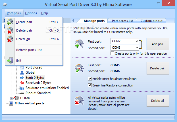This screenshot has width=177, height=122.
Task: Close the Port pairs menu
Action: pos(14,13)
